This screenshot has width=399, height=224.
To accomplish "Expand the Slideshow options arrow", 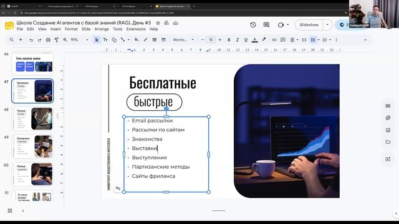I will 327,25.
